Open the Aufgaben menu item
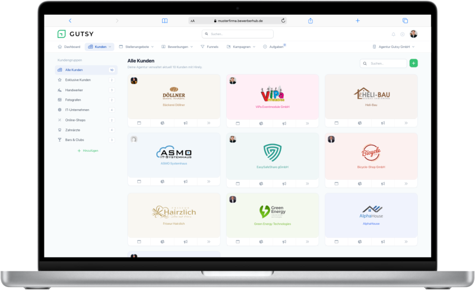Viewport: 475px width, 290px height. (274, 47)
